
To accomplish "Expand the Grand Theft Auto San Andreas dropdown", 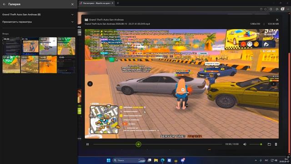I will (72, 15).
